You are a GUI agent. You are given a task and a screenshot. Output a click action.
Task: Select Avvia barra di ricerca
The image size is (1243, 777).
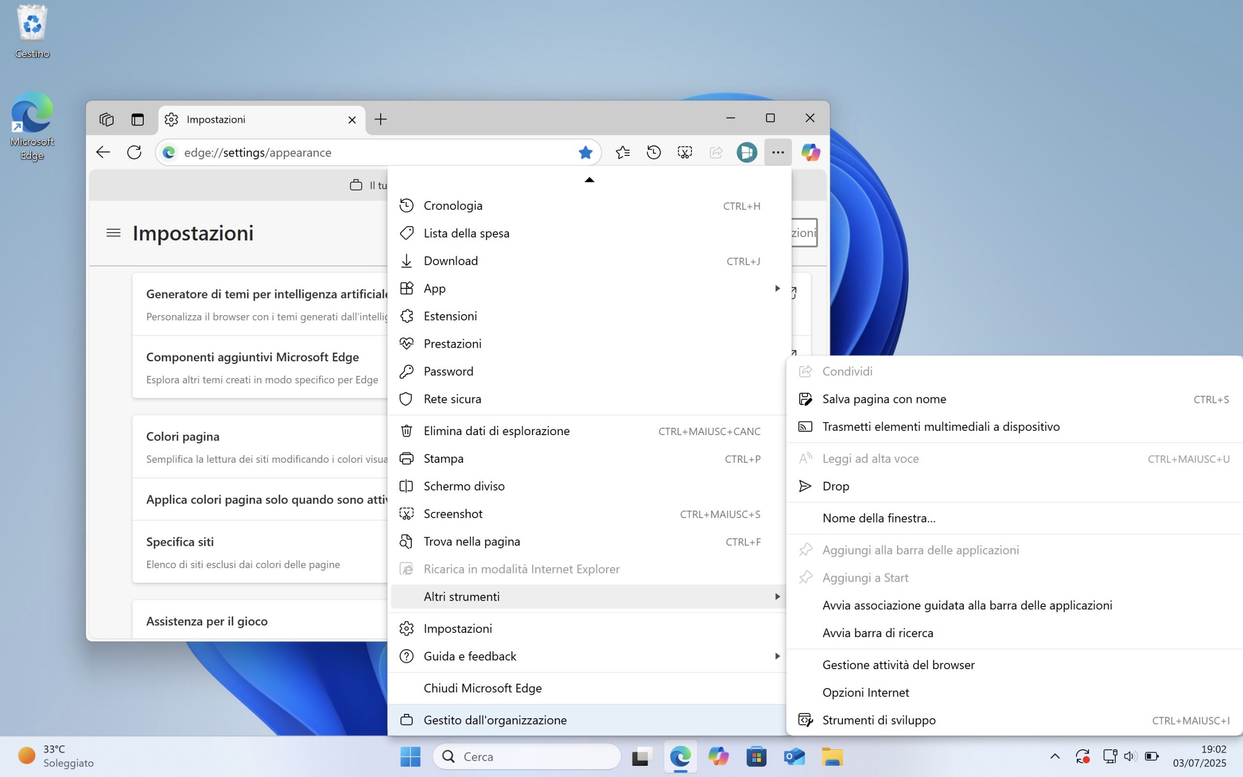1014,633
